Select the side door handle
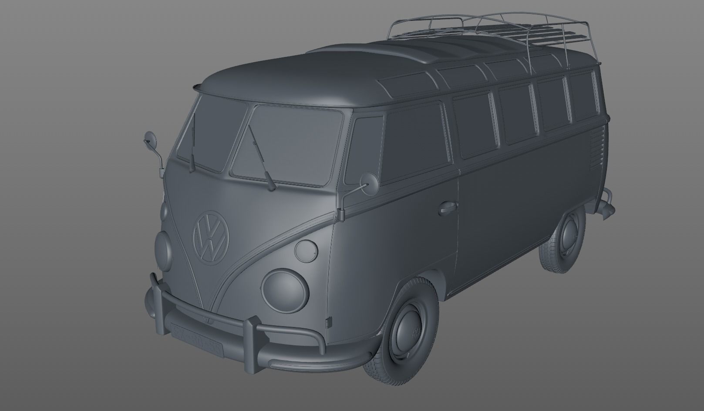 tap(448, 207)
